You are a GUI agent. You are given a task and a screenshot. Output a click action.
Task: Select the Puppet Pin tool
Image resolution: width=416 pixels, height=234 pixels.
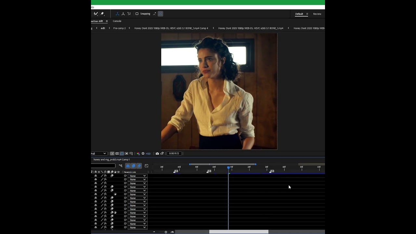102,14
